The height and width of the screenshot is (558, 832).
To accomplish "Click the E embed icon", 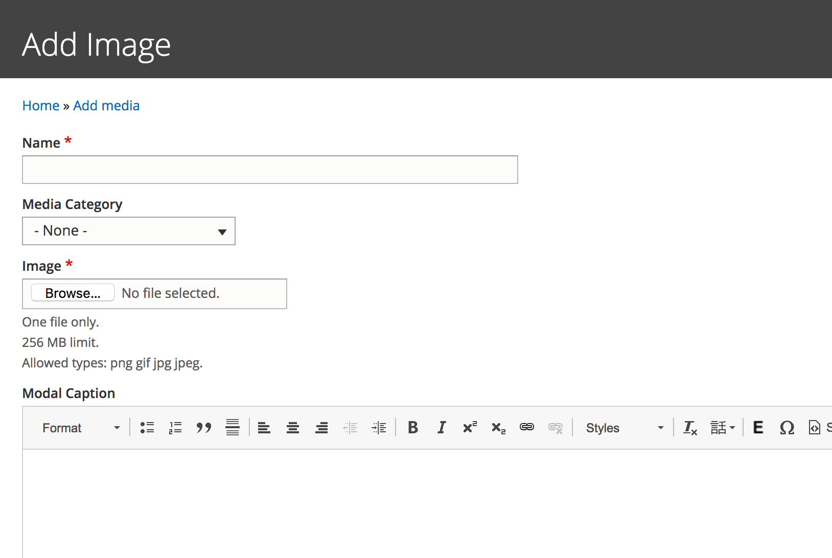I will (758, 428).
